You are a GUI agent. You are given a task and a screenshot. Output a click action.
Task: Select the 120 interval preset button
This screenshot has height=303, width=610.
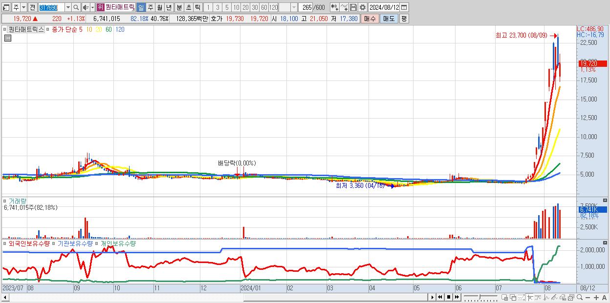coord(273,7)
